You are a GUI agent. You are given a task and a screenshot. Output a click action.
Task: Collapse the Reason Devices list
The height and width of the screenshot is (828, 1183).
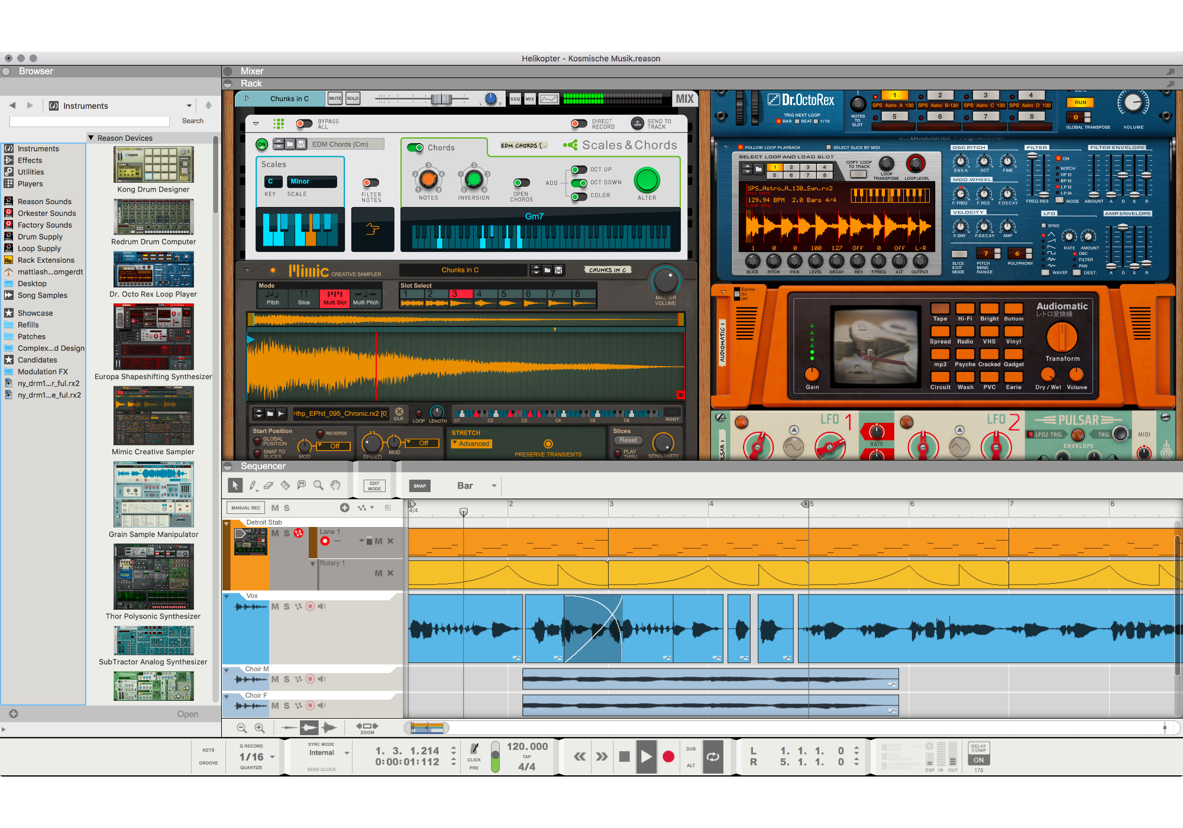[91, 138]
